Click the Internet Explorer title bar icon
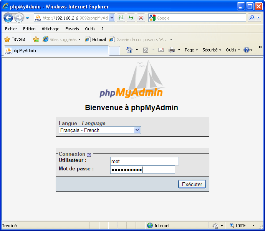This screenshot has width=265, height=231. [x=5, y=7]
